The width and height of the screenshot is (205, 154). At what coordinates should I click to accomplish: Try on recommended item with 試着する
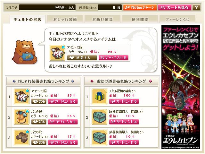pos(82,58)
